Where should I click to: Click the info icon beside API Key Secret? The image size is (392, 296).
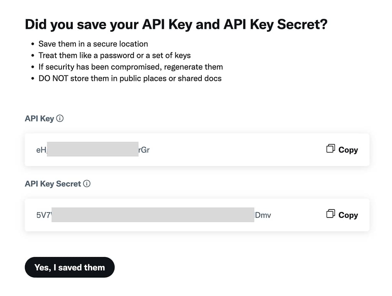click(87, 183)
